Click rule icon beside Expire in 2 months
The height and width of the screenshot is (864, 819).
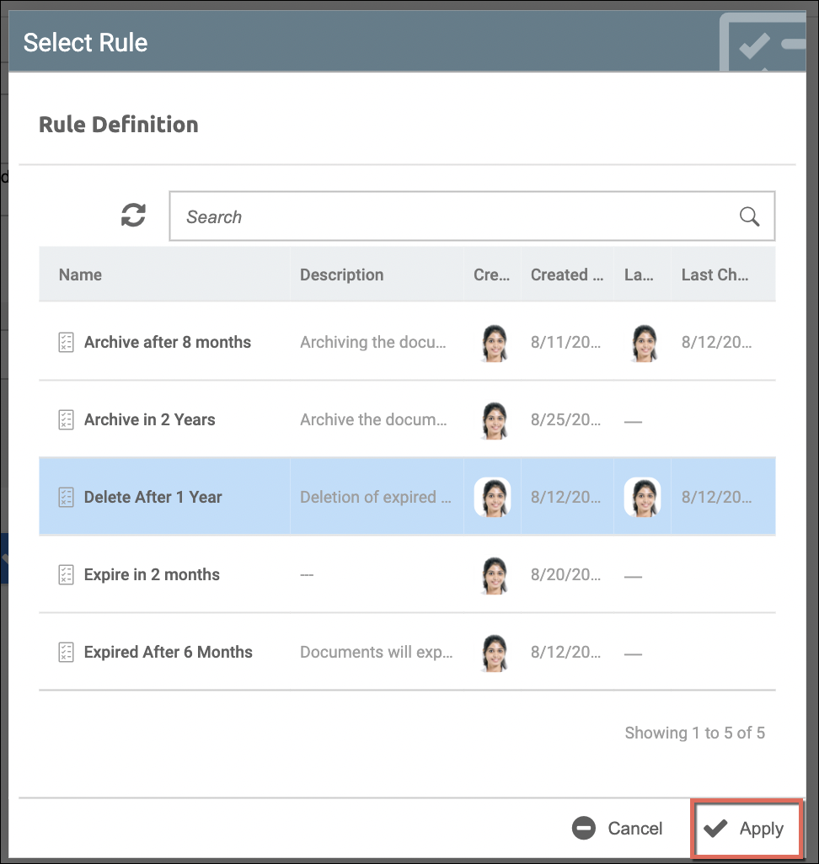click(66, 574)
